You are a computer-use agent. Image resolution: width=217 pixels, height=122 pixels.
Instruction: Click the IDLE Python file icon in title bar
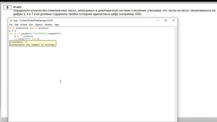pyautogui.click(x=11, y=20)
